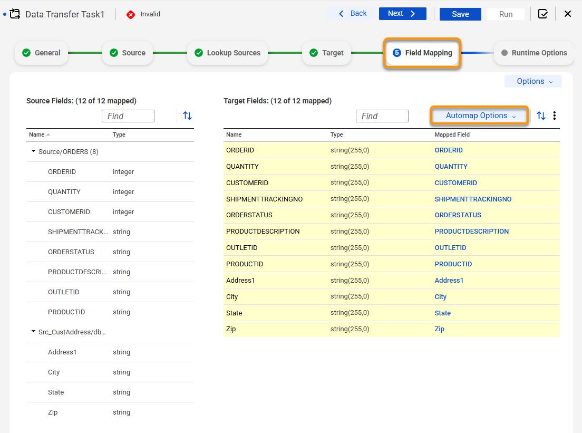Image resolution: width=582 pixels, height=433 pixels.
Task: Open mapped field ORDERID link
Action: click(449, 150)
